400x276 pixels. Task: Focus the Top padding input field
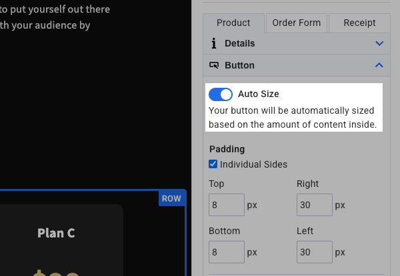[x=226, y=205]
